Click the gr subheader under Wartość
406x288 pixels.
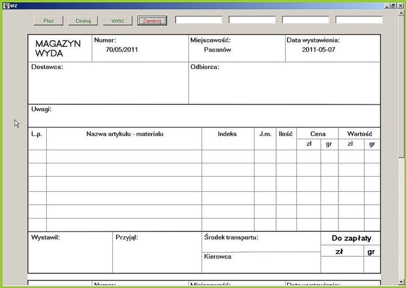(x=372, y=144)
